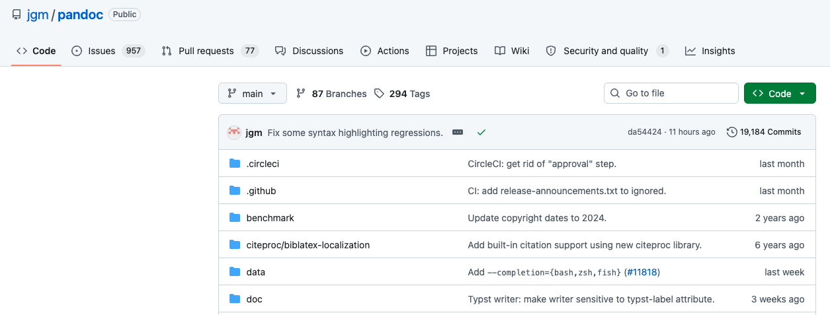Screen dimensions: 830x315
Task: Open commit 'Add built-in citation support' message
Action: click(x=585, y=245)
